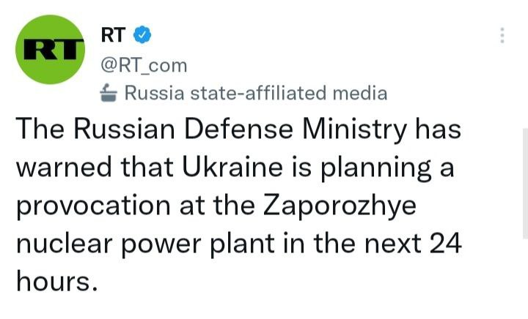Click the final word "hours." in the tweet
The height and width of the screenshot is (319, 528).
tap(56, 281)
